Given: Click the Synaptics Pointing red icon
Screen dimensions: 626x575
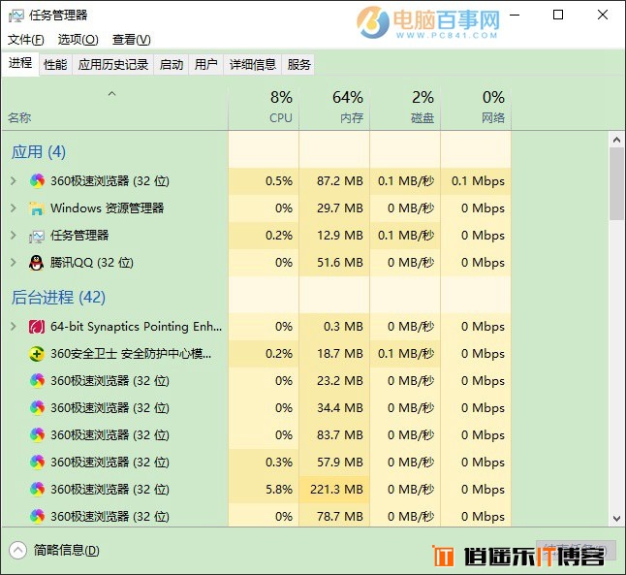Looking at the screenshot, I should (37, 327).
